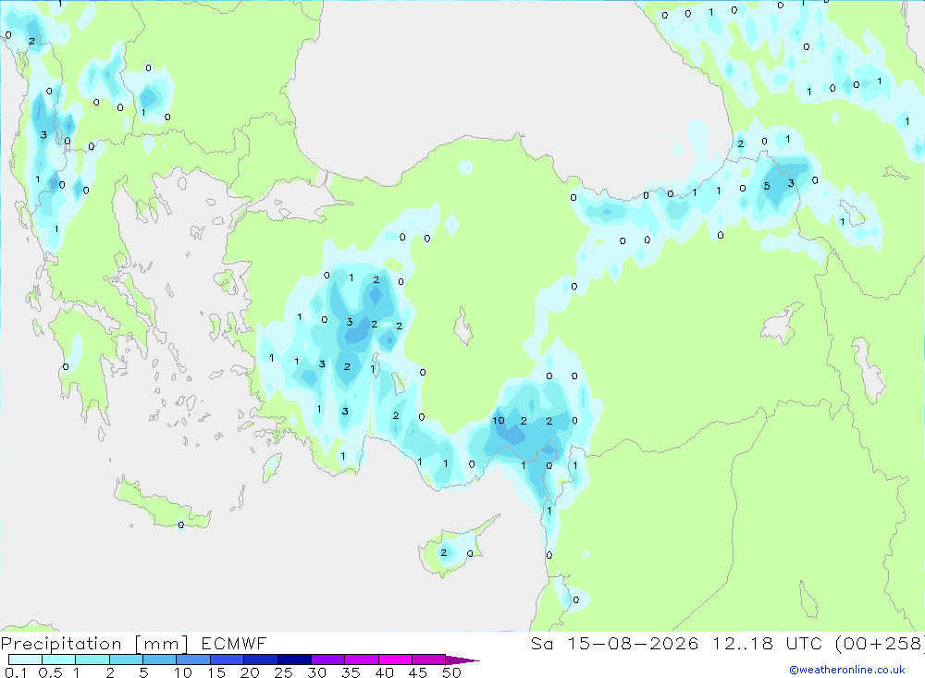The image size is (925, 678).
Task: Click the '30' legend label
Action: point(317,672)
